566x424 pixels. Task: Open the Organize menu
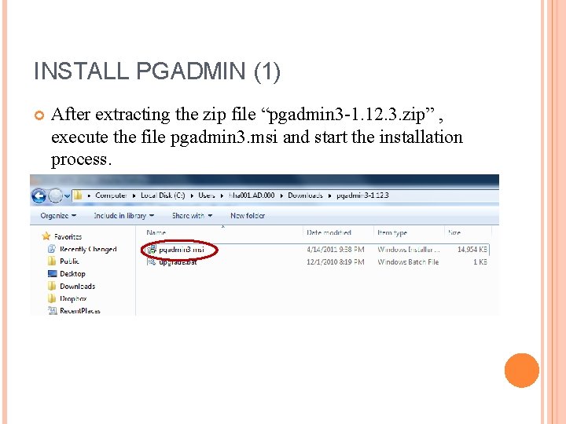click(x=58, y=216)
